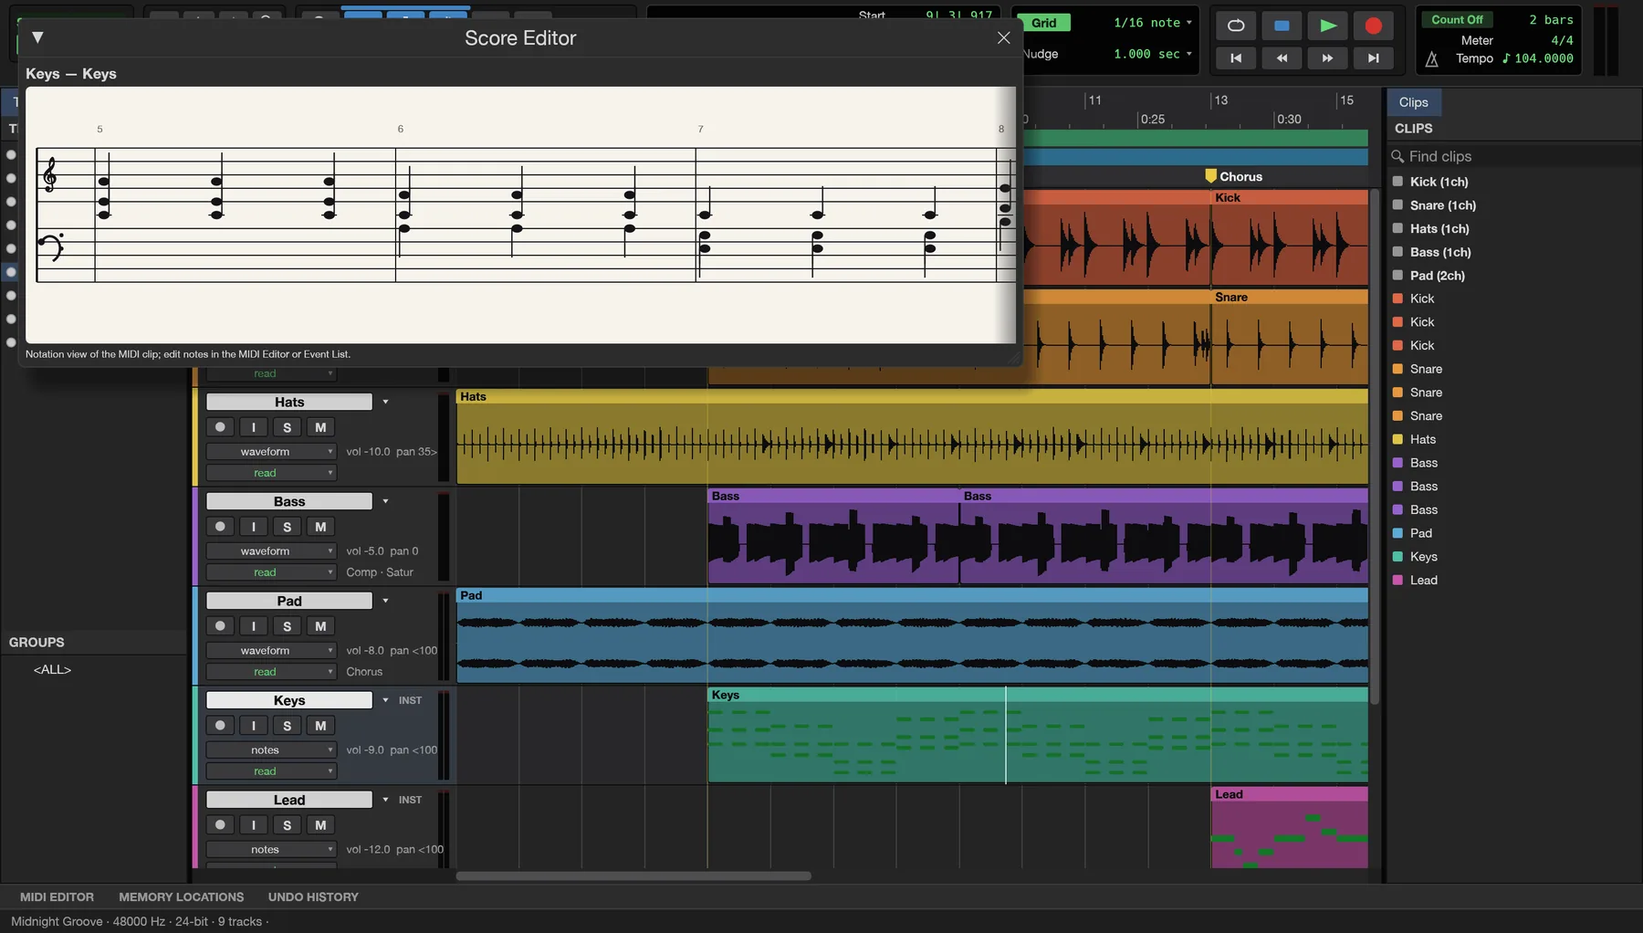Open the Score Editor triangle menu

(x=37, y=37)
